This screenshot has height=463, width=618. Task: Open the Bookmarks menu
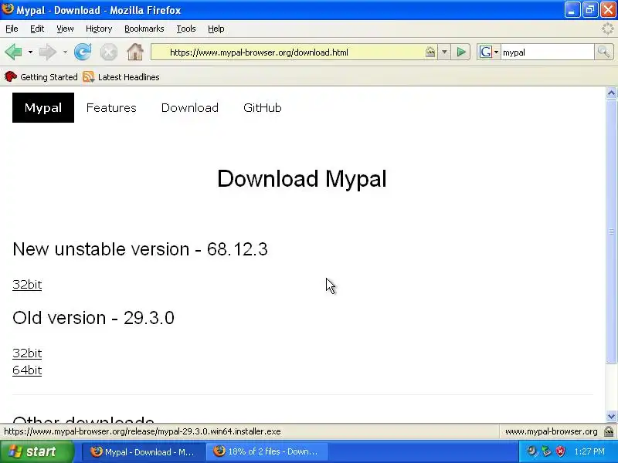click(144, 29)
